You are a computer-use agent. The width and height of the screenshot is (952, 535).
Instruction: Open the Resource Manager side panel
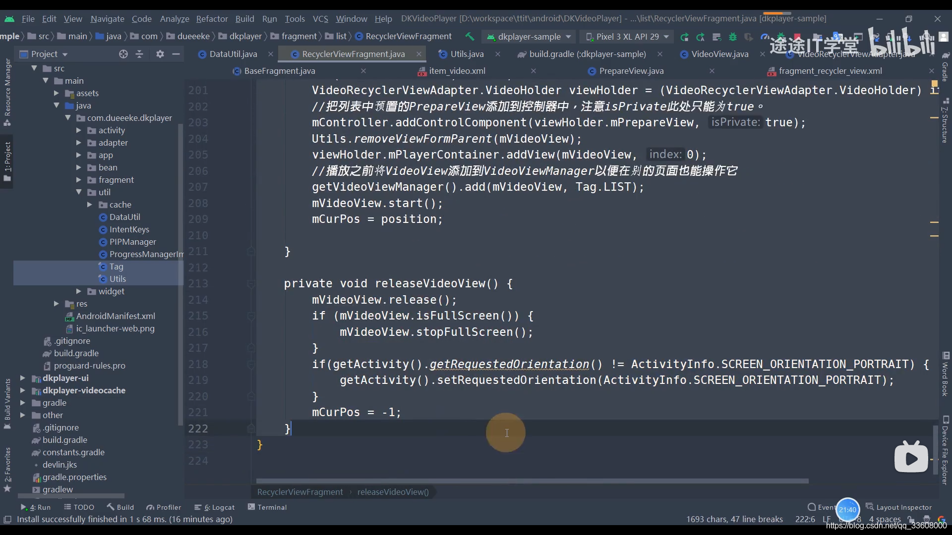pyautogui.click(x=7, y=92)
